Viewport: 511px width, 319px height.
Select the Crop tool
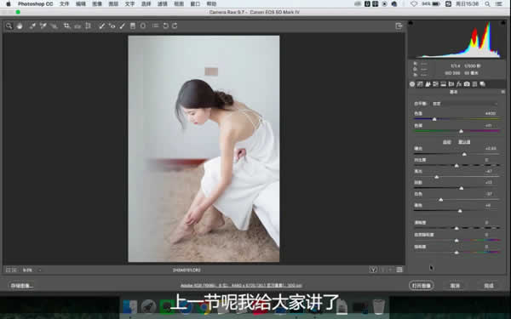66,26
